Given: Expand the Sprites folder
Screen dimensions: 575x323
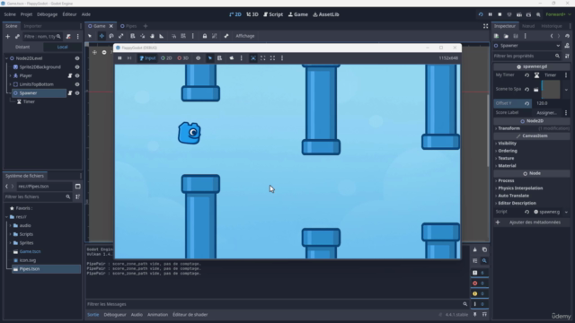Looking at the screenshot, I should point(10,243).
